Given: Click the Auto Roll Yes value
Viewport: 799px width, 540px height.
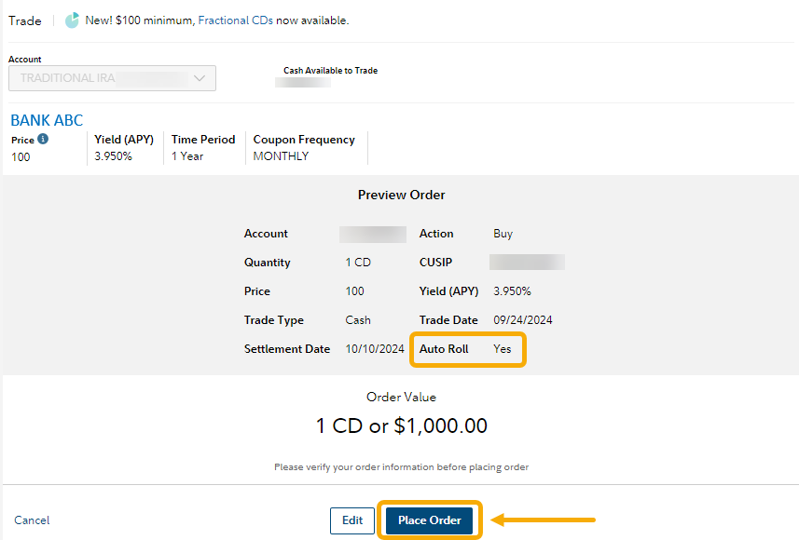Looking at the screenshot, I should [x=502, y=349].
